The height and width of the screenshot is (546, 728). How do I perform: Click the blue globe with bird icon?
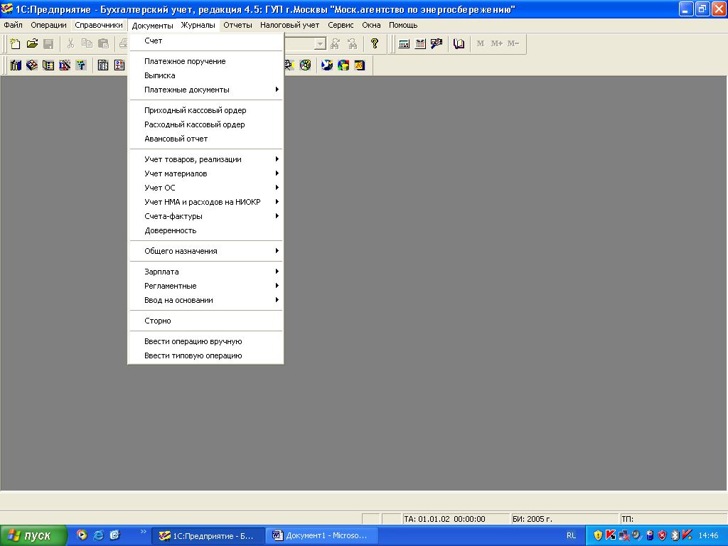327,65
